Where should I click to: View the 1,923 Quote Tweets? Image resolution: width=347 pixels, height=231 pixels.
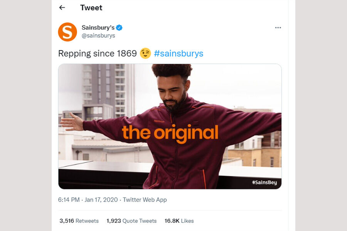(x=131, y=221)
